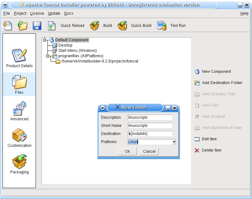Click the Quick Reload document icon
This screenshot has height=199, width=252.
pos(52,26)
